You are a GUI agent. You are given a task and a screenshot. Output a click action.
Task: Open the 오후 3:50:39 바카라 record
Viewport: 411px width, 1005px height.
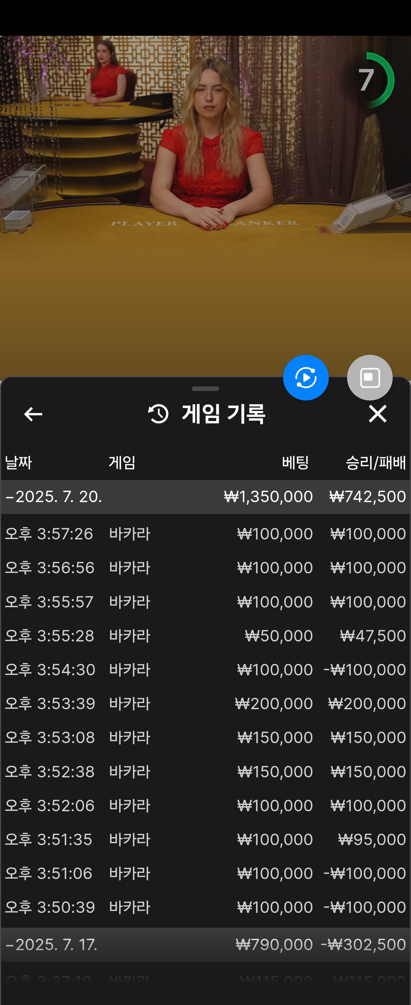click(x=205, y=907)
